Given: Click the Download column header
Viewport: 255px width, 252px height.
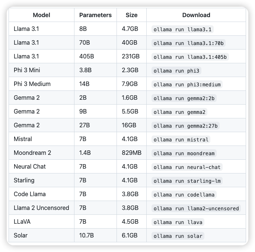Looking at the screenshot, I should (196, 15).
